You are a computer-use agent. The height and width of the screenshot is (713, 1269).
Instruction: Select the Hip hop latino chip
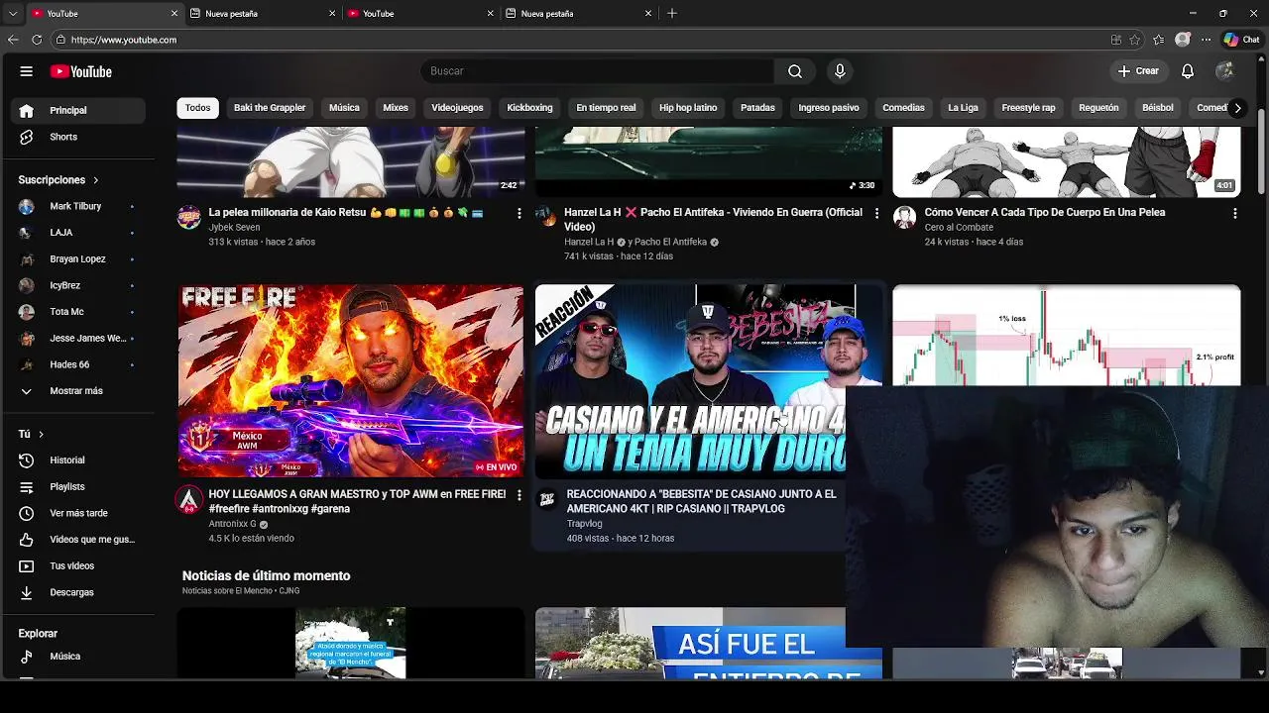tap(688, 108)
